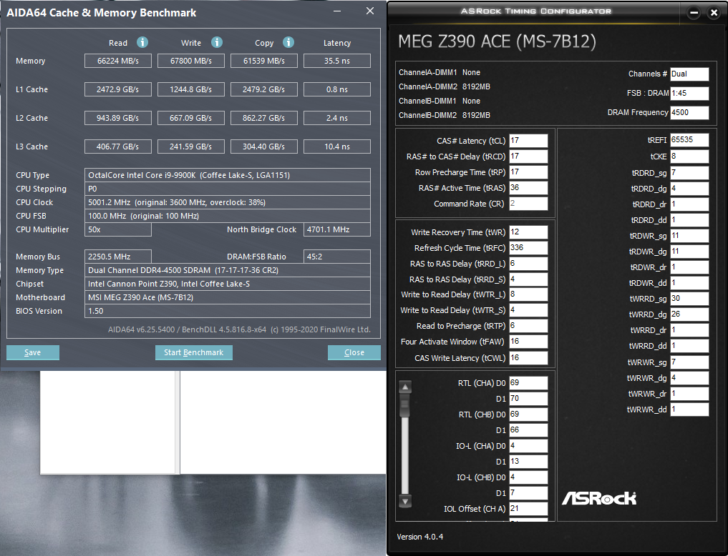728x556 pixels.
Task: Minimize the AIDA64 benchmark window
Action: (x=338, y=11)
